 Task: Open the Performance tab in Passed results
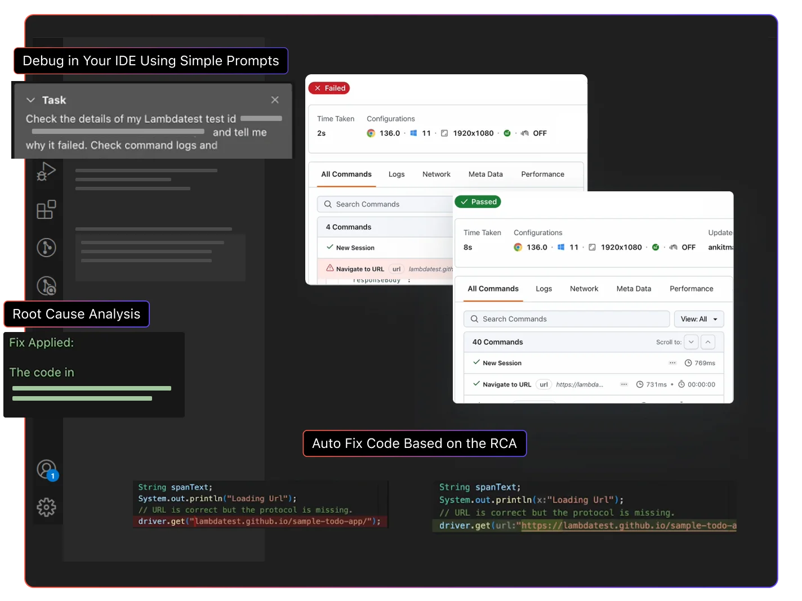(x=691, y=289)
